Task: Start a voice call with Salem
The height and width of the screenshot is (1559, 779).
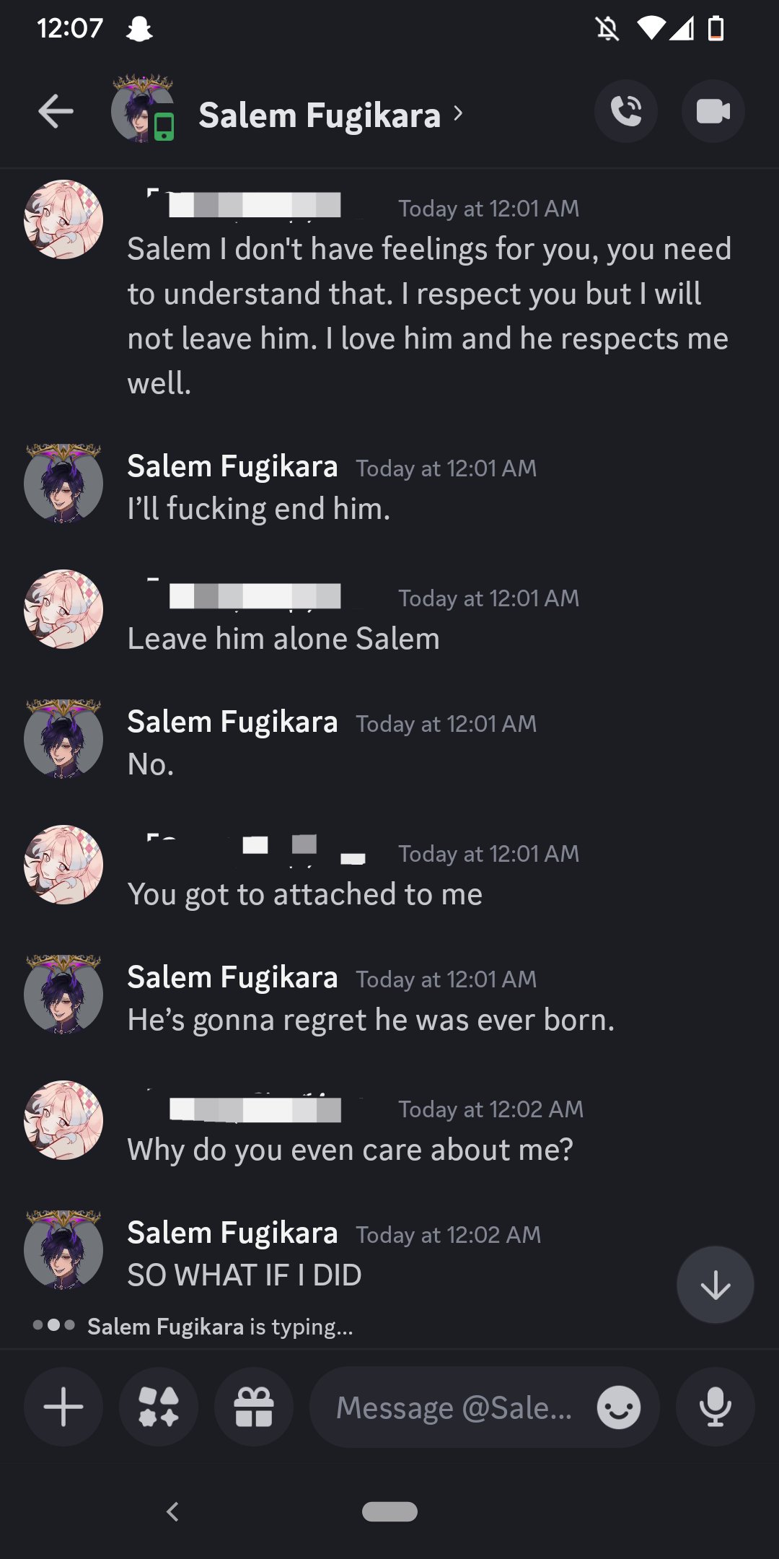Action: (x=625, y=112)
